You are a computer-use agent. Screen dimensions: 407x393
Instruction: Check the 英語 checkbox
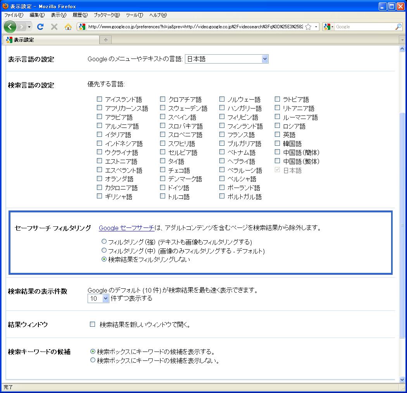click(278, 134)
